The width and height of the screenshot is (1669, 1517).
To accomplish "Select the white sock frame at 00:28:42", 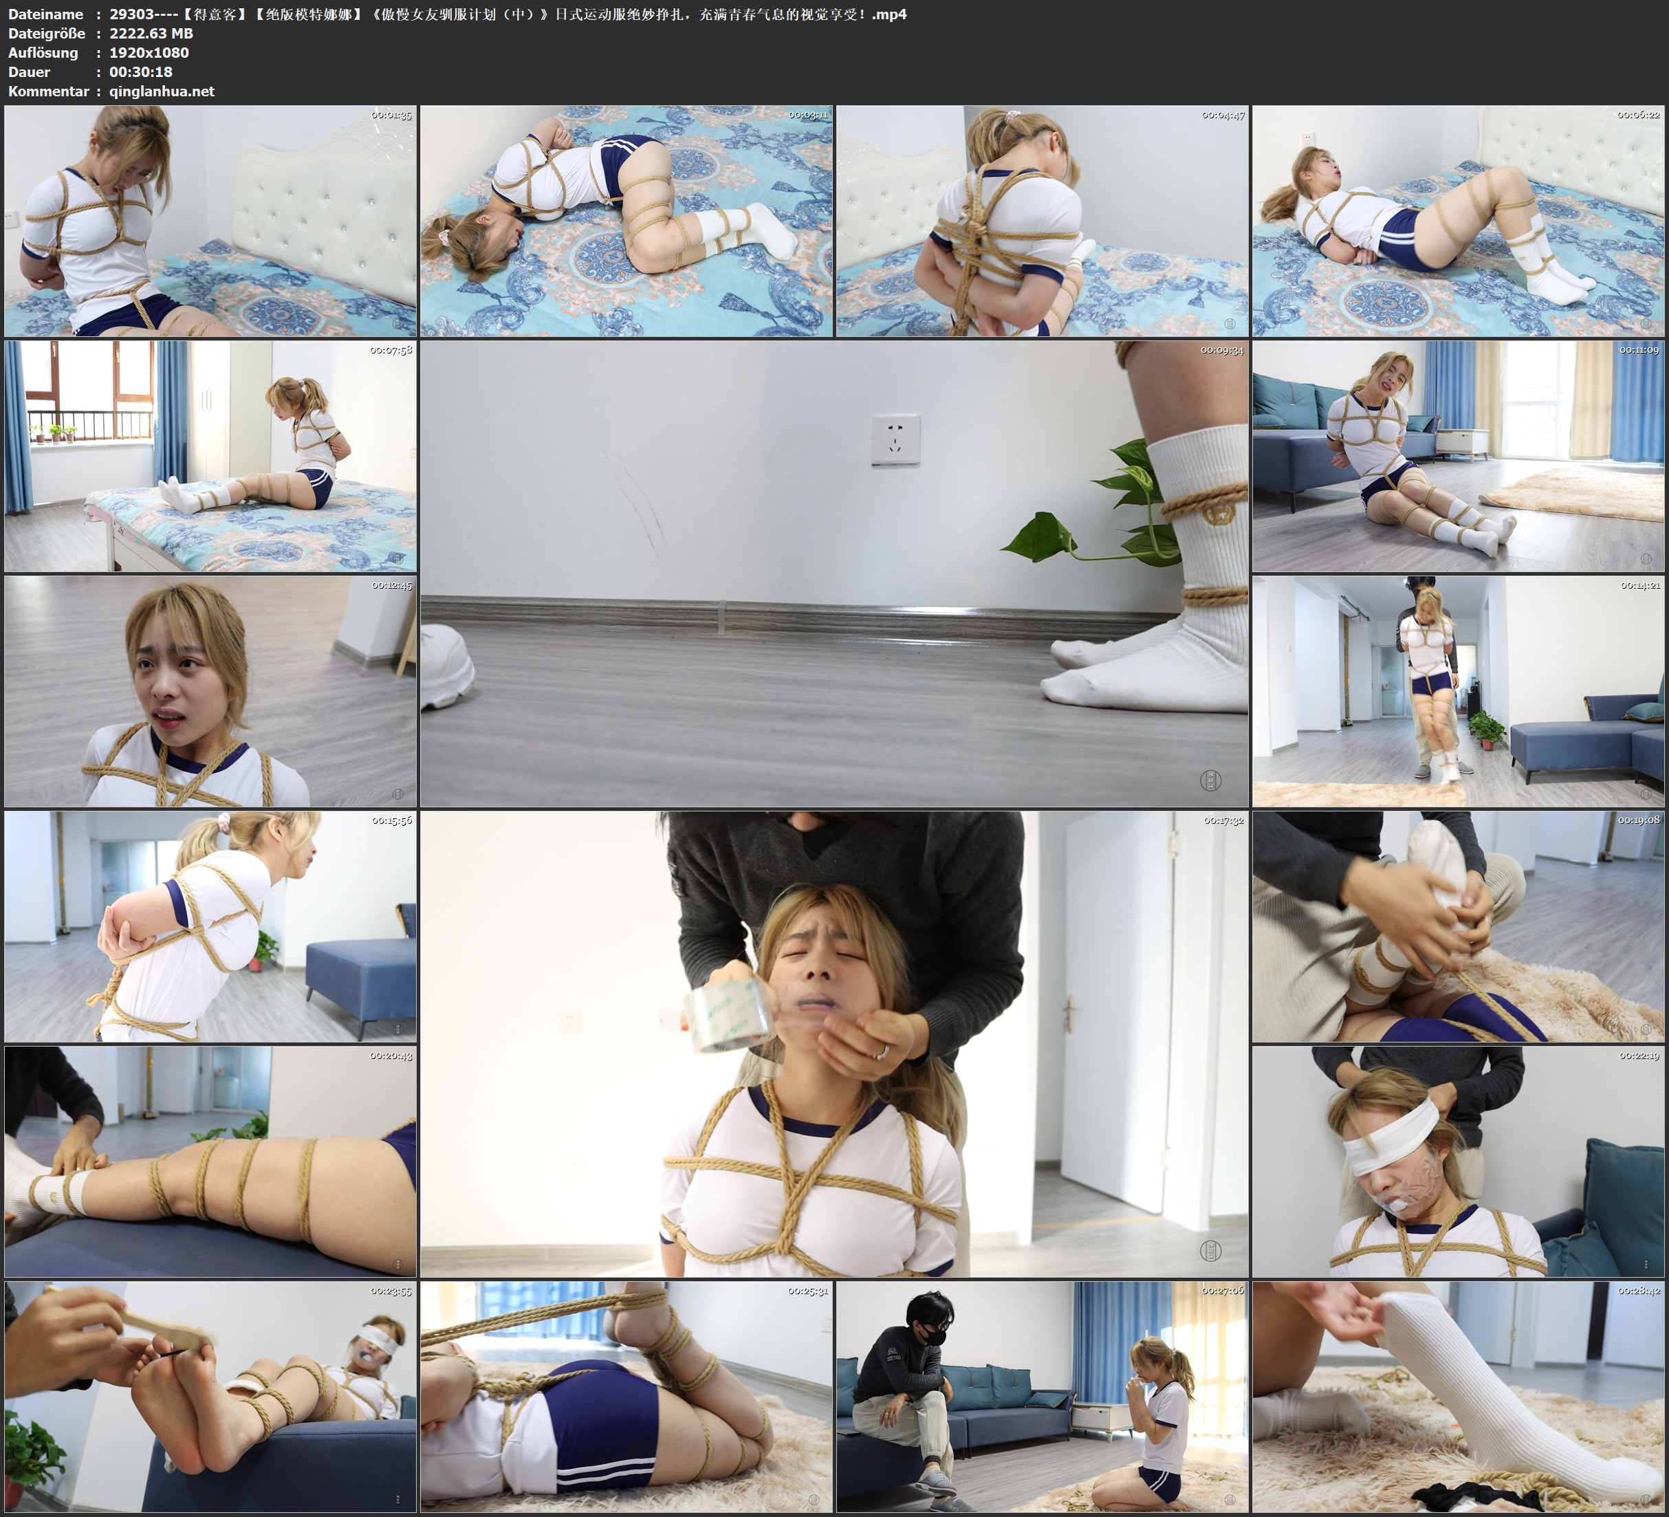I will [1458, 1396].
